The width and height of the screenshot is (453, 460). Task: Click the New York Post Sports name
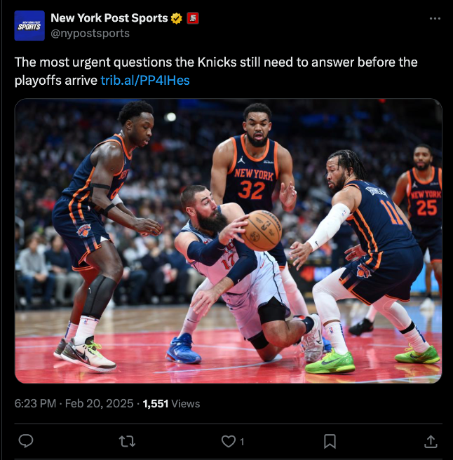(109, 18)
